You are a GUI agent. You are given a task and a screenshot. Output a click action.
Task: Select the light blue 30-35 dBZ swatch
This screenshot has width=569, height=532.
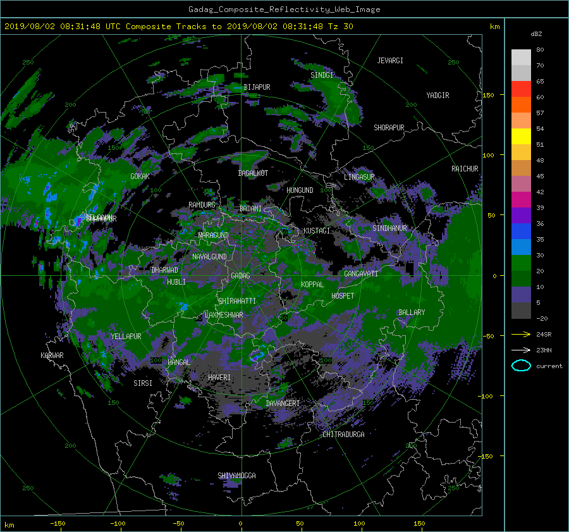521,247
